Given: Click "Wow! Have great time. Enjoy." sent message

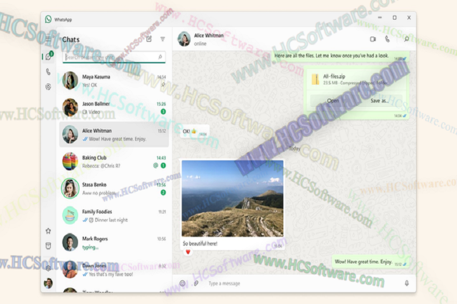Looking at the screenshot, I should [371, 262].
